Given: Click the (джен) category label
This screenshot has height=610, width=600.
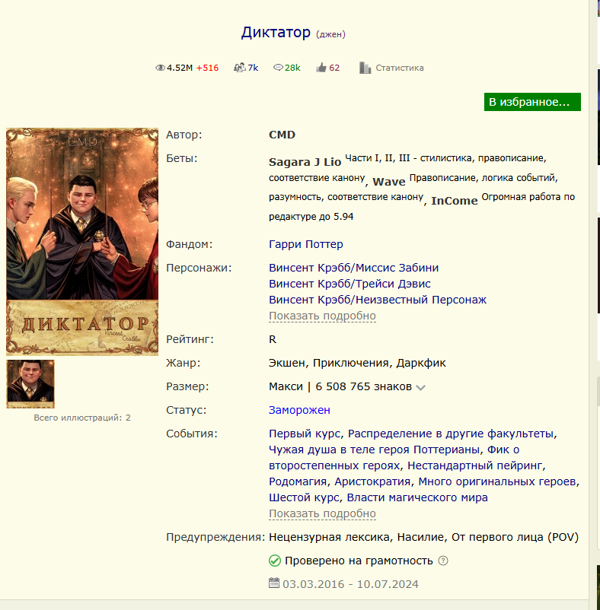Looking at the screenshot, I should click(x=330, y=34).
